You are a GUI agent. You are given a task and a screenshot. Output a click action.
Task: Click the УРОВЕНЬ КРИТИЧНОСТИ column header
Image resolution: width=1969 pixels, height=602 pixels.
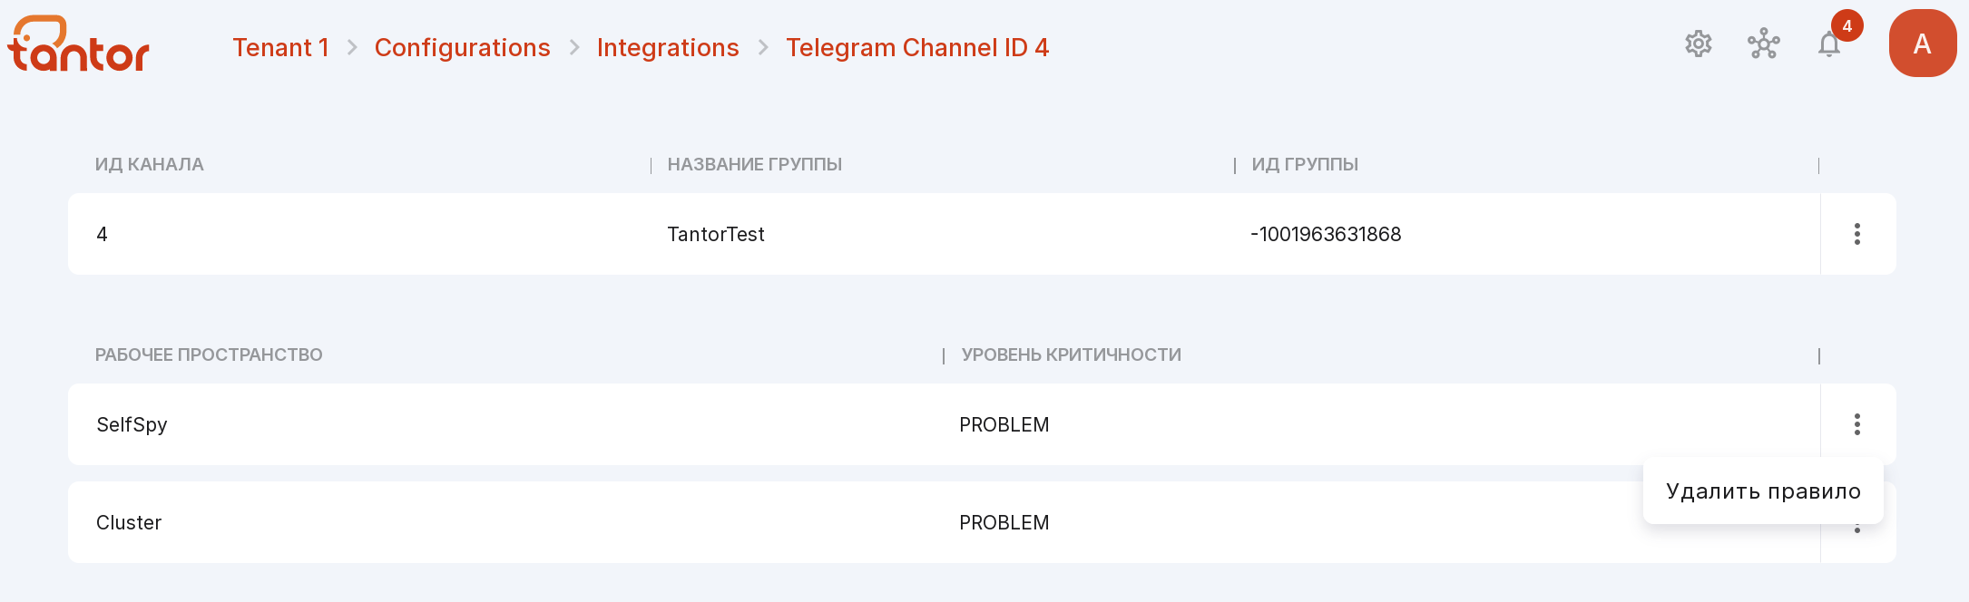pyautogui.click(x=1072, y=354)
